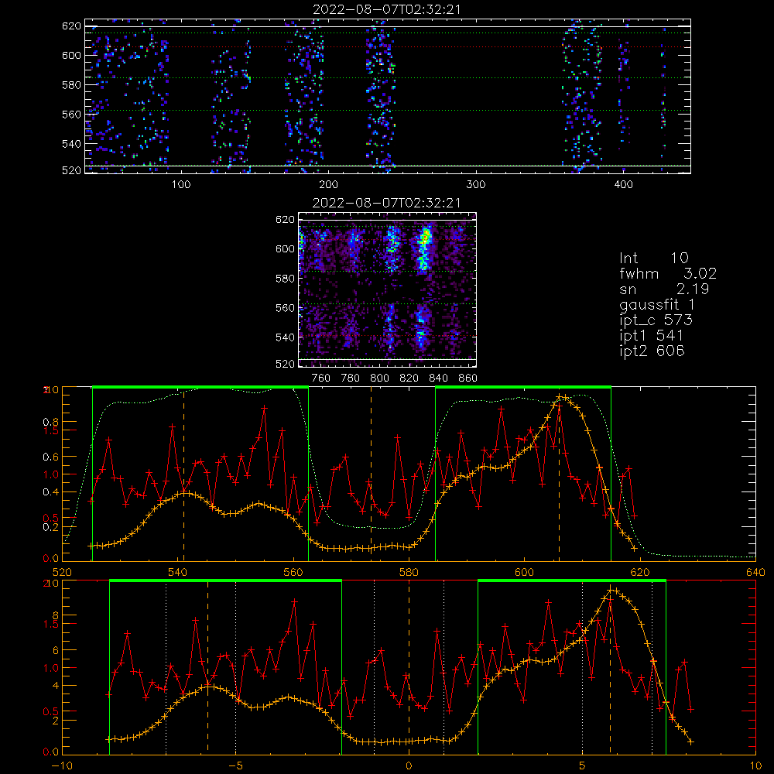
Task: Click x-axis label 840 on zoomed image
Action: 438,378
